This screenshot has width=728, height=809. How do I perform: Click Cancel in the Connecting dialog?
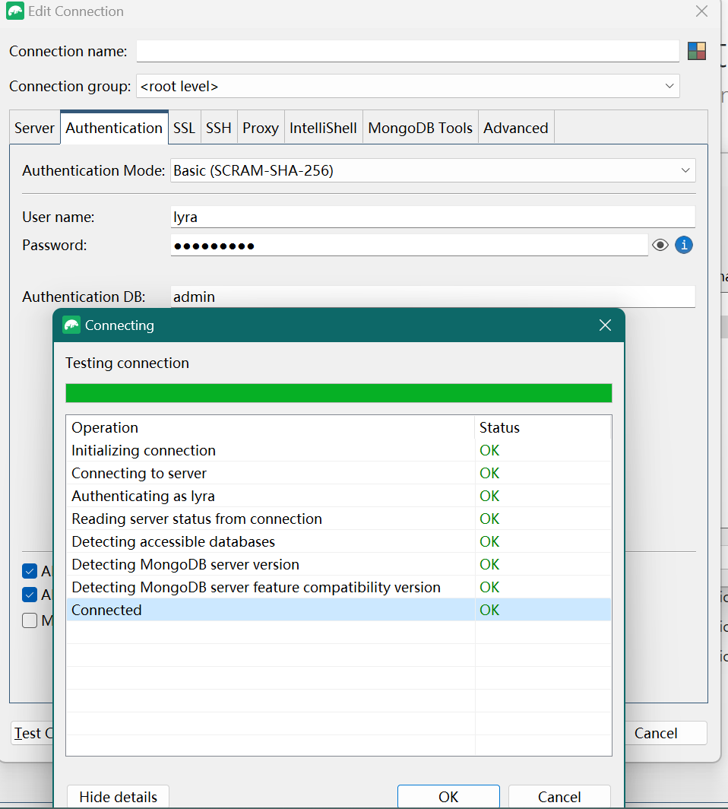tap(559, 797)
